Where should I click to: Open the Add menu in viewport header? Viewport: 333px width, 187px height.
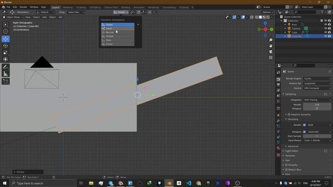[x=44, y=17]
